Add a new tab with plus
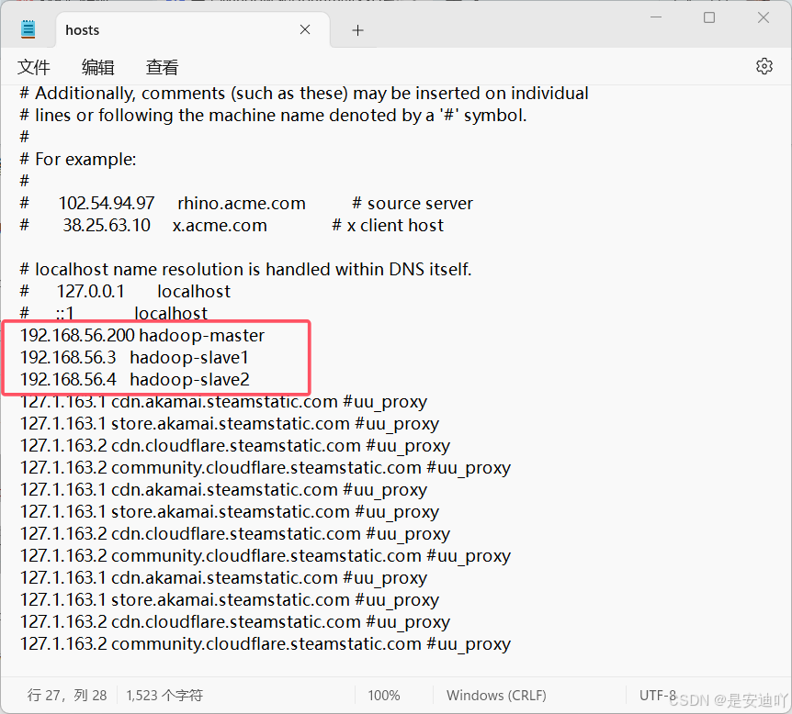This screenshot has width=792, height=714. pyautogui.click(x=357, y=30)
